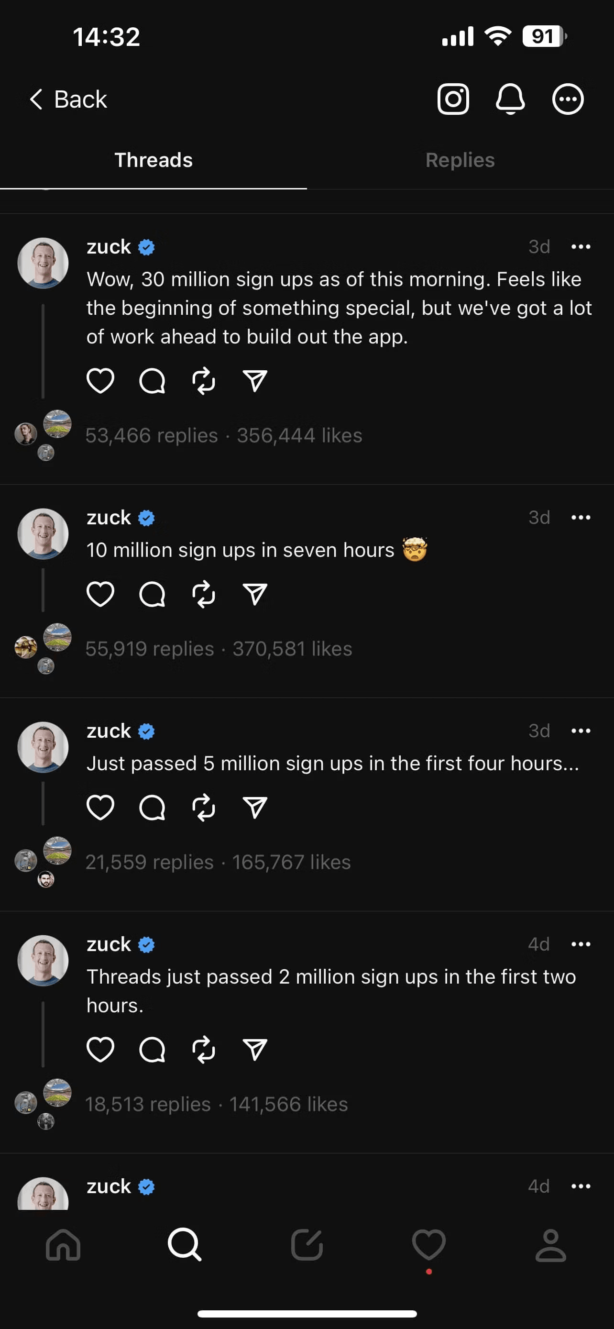Open three-dot menu on 2 million post
Viewport: 614px width, 1329px height.
(x=581, y=944)
